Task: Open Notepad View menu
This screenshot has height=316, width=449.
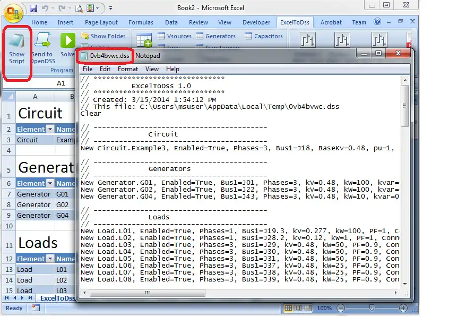Action: tap(152, 69)
